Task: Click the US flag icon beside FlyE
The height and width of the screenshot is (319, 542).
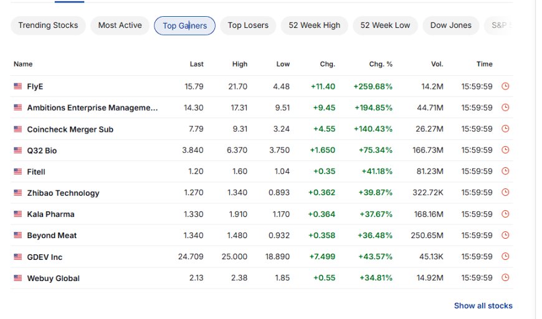Action: [17, 86]
